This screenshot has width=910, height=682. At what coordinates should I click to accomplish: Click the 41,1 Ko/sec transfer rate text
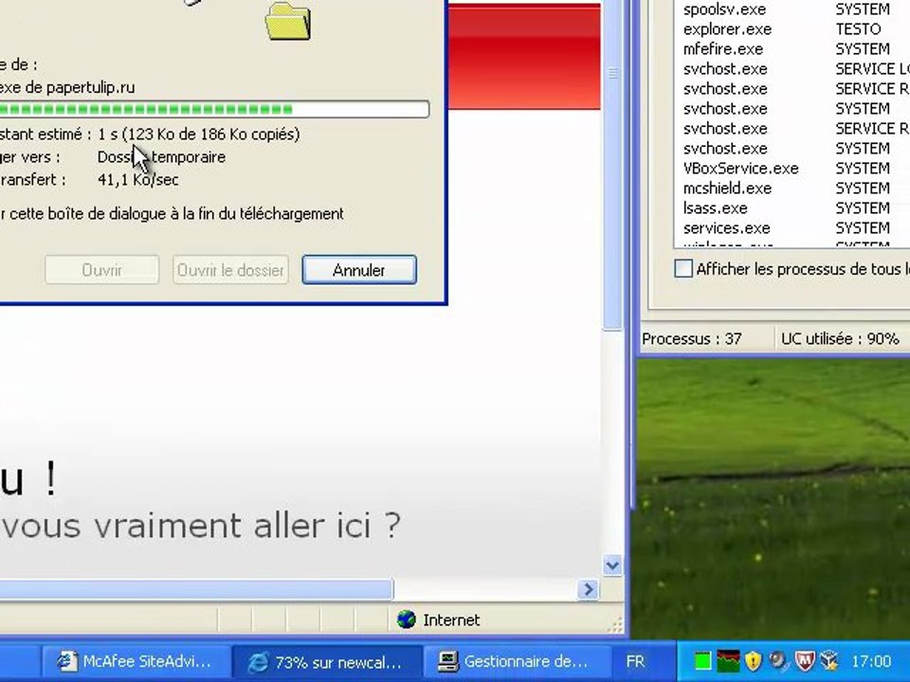click(138, 180)
